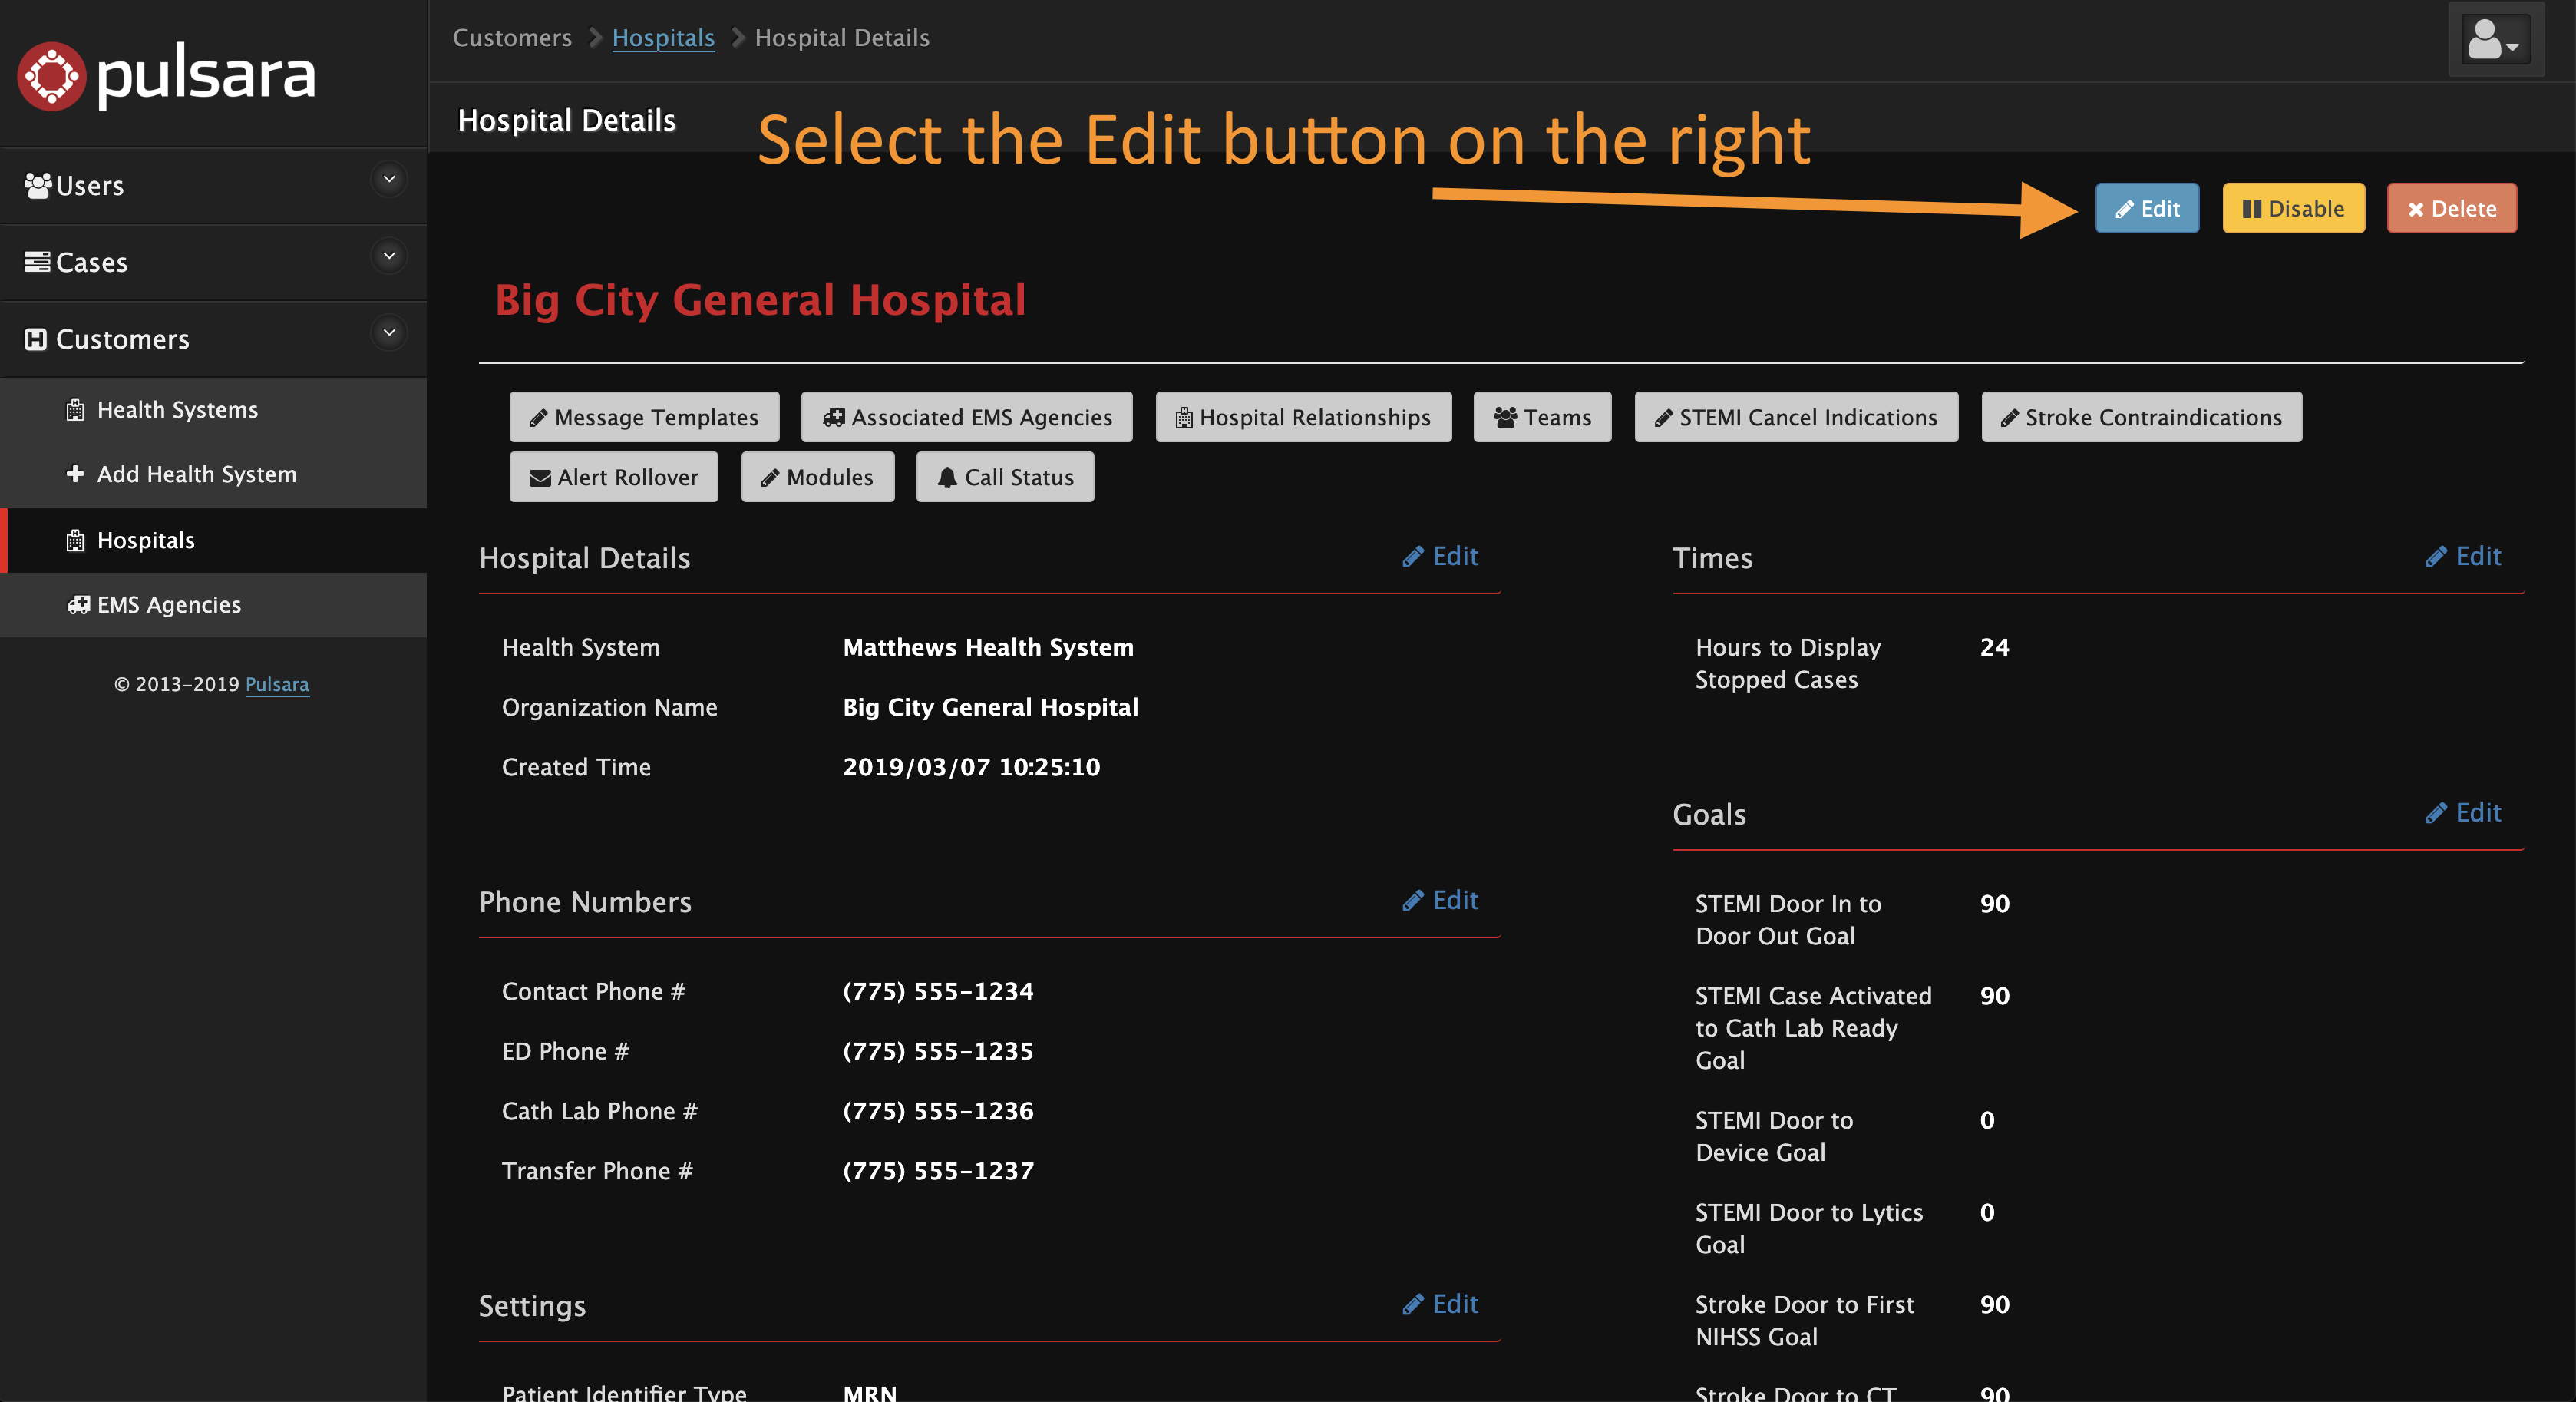The width and height of the screenshot is (2576, 1402).
Task: Click the Created Time value 2019/03/07 10:25:10
Action: tap(971, 768)
